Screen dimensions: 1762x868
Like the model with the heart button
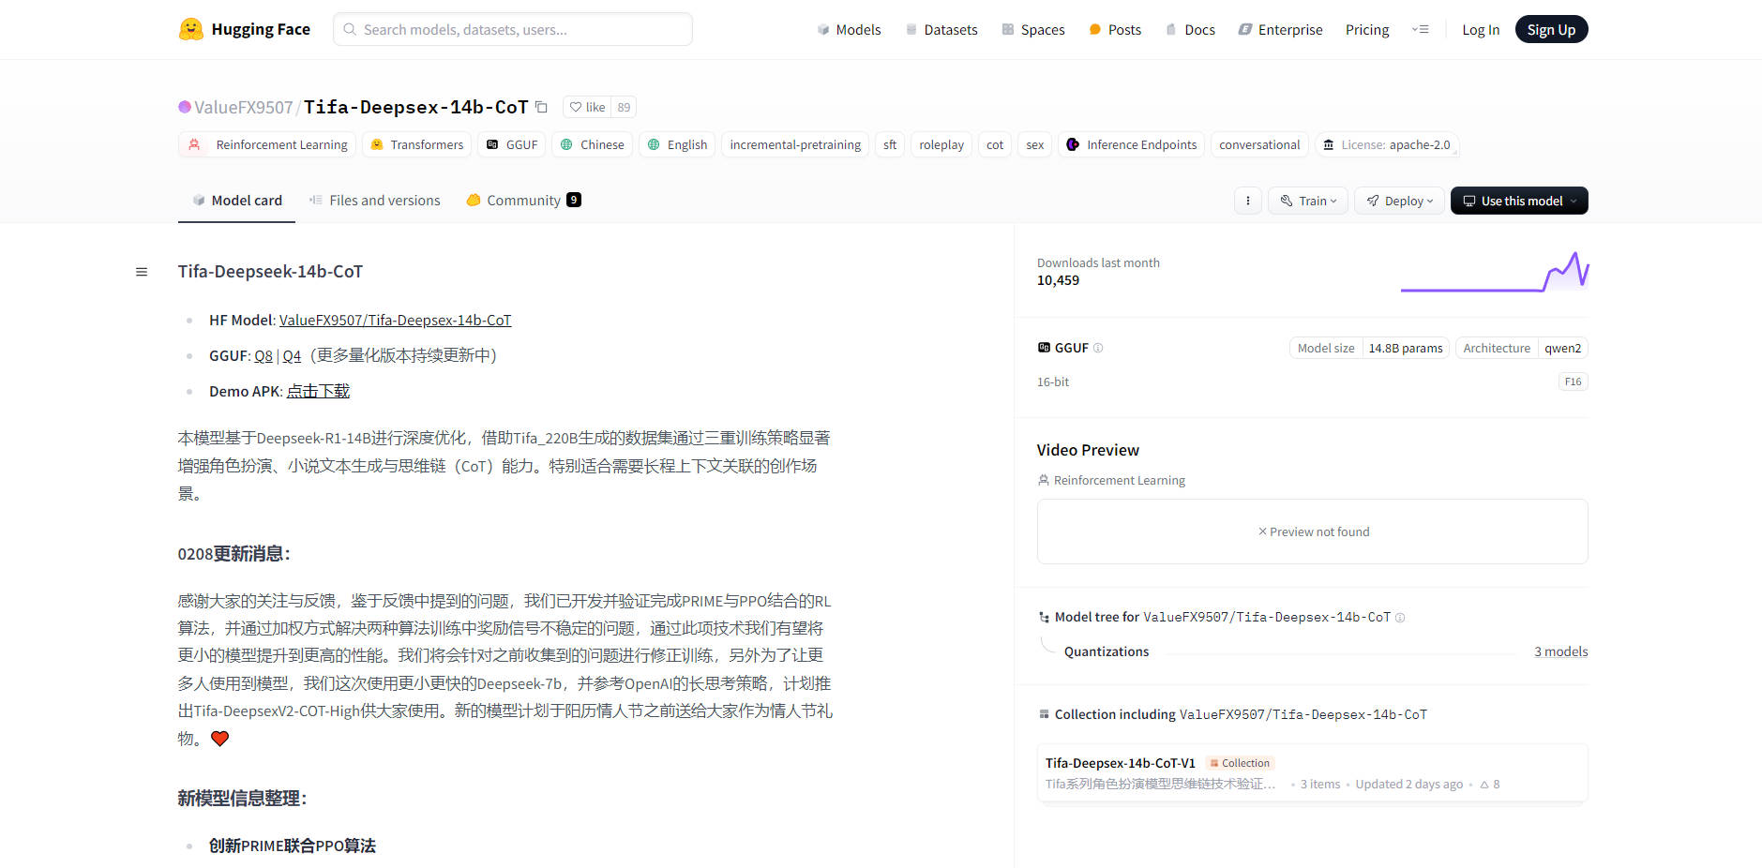(587, 107)
